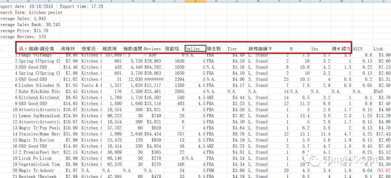
Task: Select the 'Cook Time' brand cell
Action: pos(50,164)
